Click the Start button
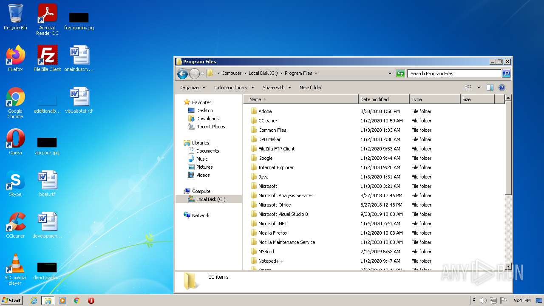The image size is (544, 306). click(x=12, y=300)
